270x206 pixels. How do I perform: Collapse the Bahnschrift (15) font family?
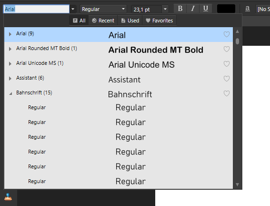coord(10,93)
